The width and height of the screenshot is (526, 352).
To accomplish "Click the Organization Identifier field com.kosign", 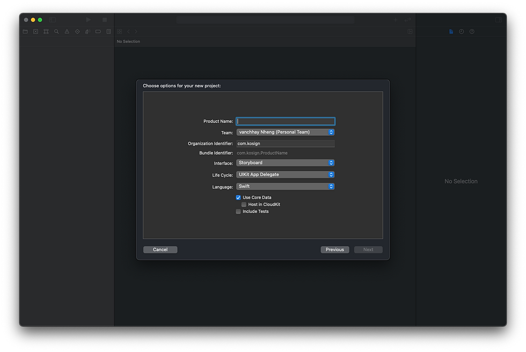I will 286,143.
